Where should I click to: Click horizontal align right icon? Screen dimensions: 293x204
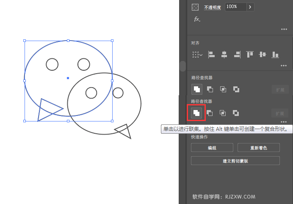[237, 55]
